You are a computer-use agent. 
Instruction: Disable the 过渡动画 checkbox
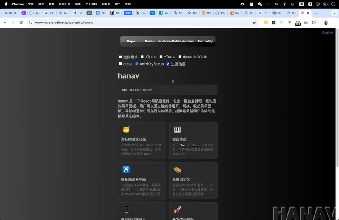[x=168, y=64]
